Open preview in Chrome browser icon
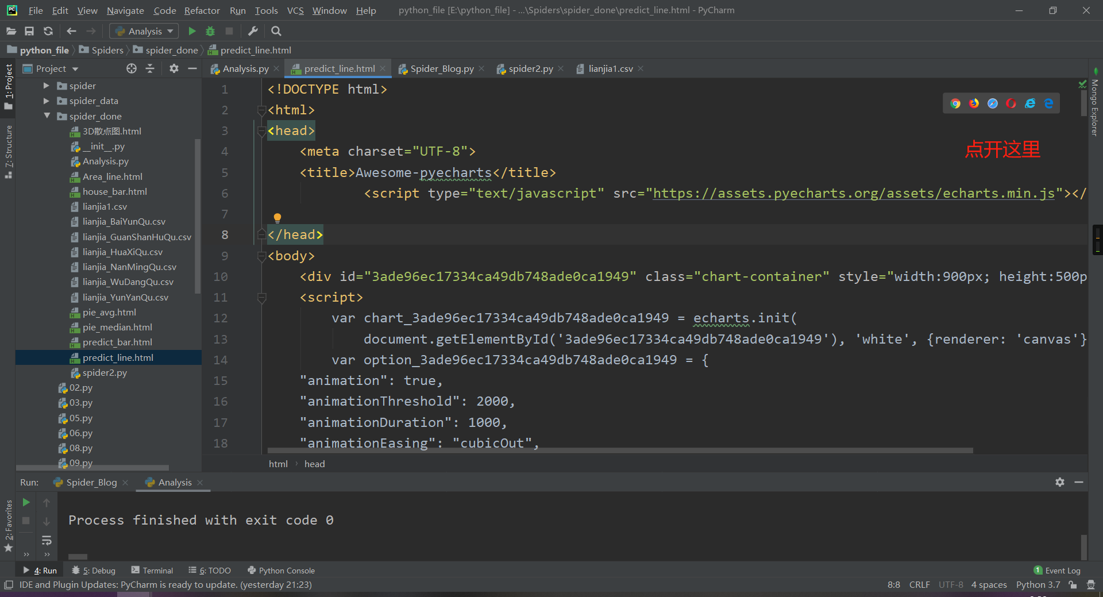 coord(955,103)
